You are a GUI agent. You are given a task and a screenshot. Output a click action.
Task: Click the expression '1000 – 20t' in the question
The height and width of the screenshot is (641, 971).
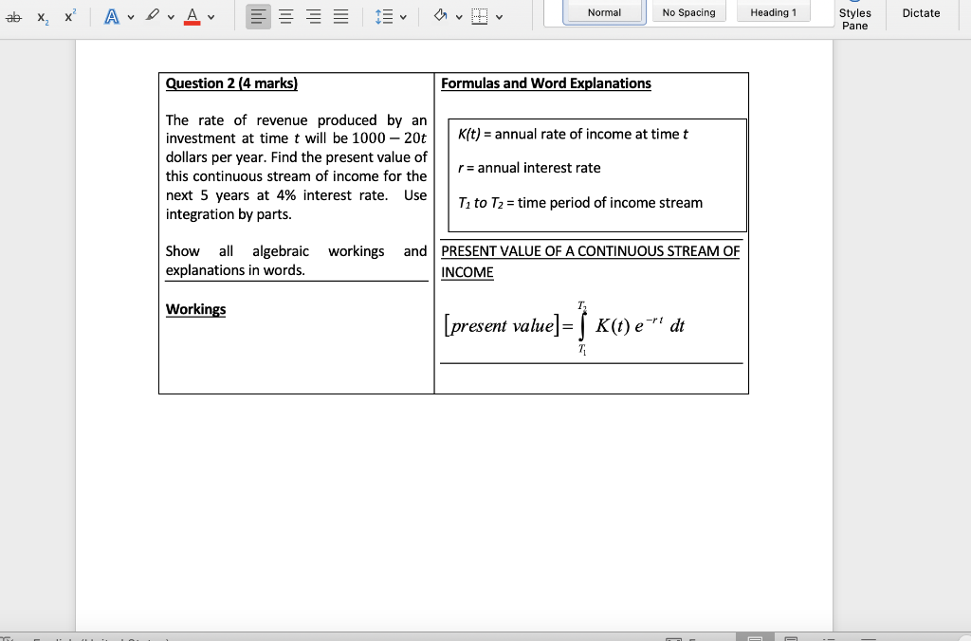click(389, 138)
